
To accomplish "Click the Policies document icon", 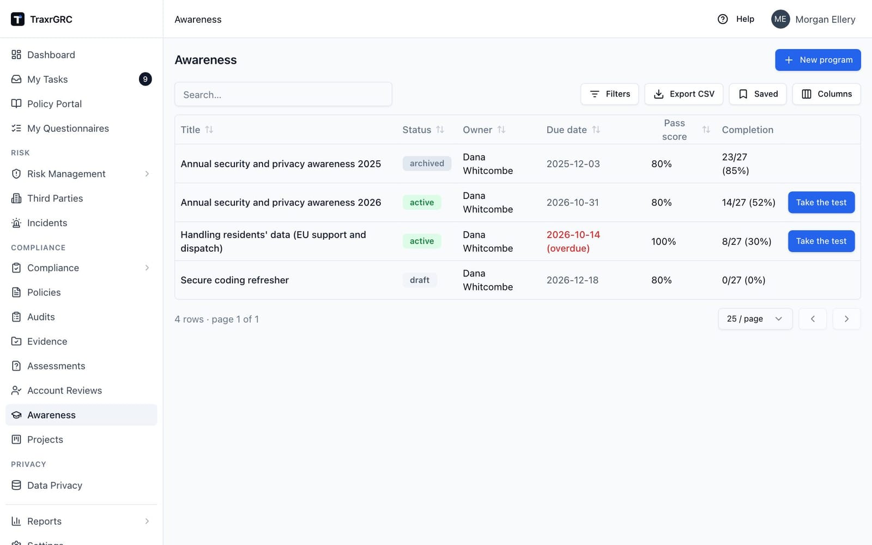I will [16, 292].
